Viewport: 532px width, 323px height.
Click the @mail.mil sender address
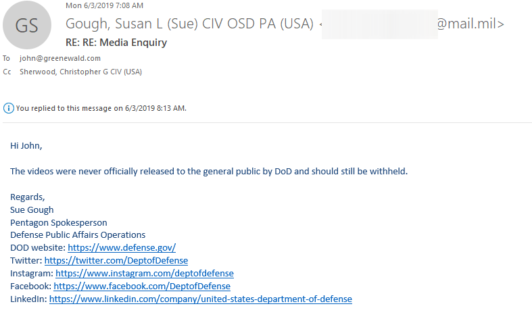[x=470, y=24]
